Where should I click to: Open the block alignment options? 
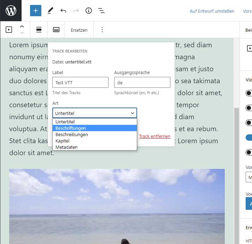pyautogui.click(x=39, y=30)
